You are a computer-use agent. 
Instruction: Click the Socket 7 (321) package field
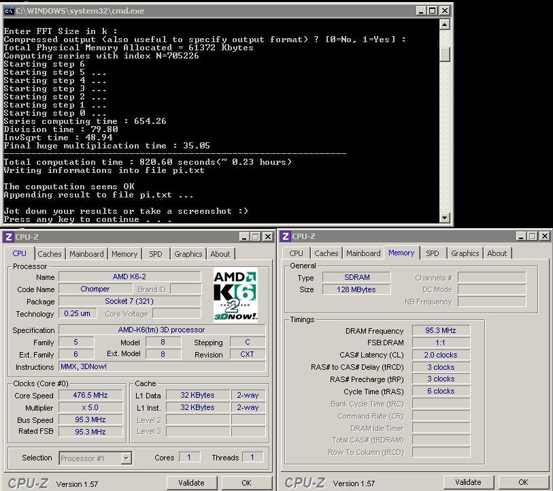coord(129,301)
